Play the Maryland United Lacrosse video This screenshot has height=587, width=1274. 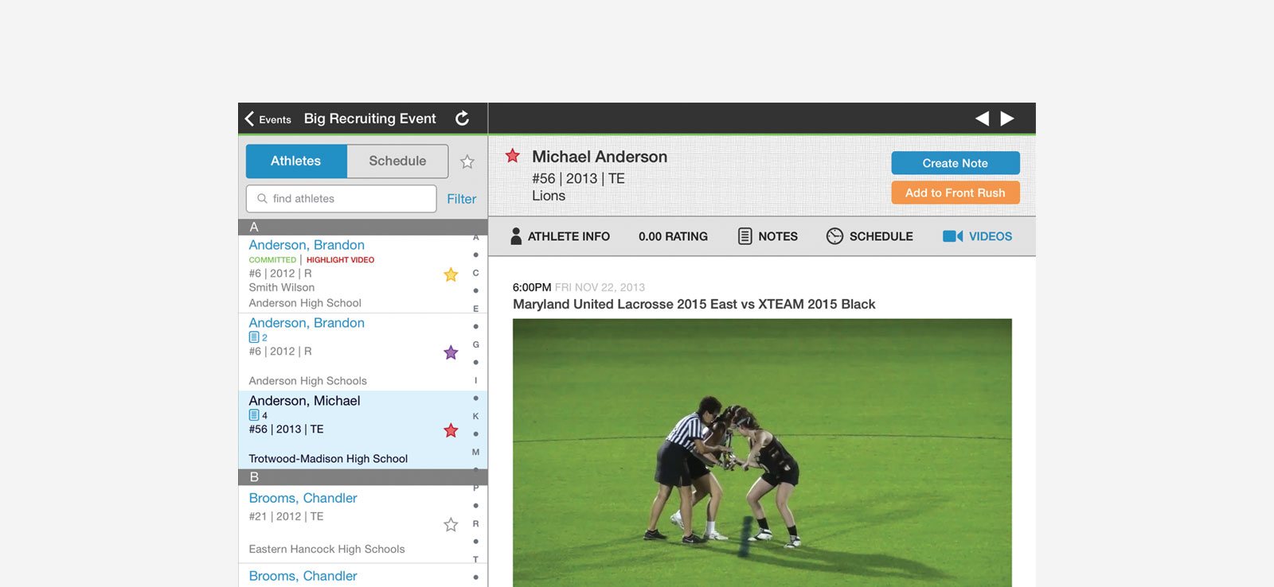762,453
